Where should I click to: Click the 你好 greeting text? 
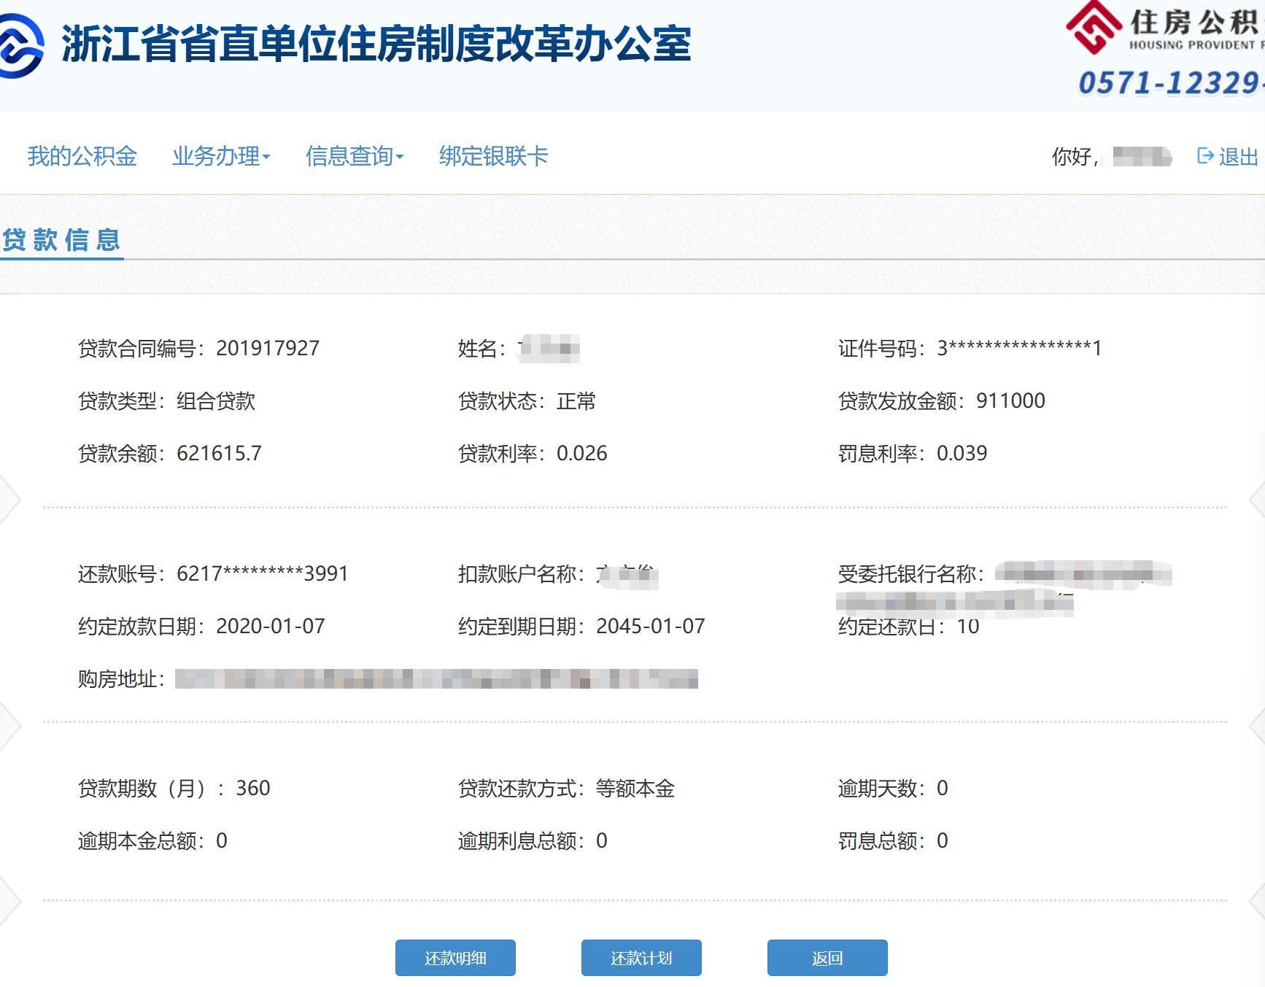[1075, 156]
